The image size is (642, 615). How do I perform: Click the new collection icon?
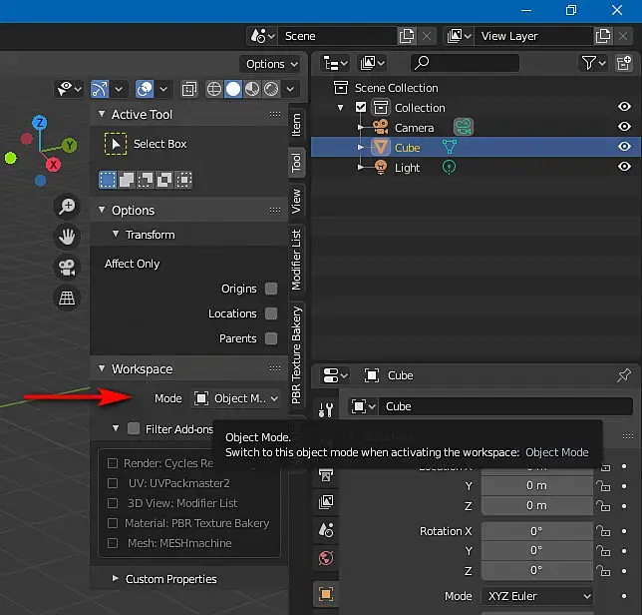[624, 63]
